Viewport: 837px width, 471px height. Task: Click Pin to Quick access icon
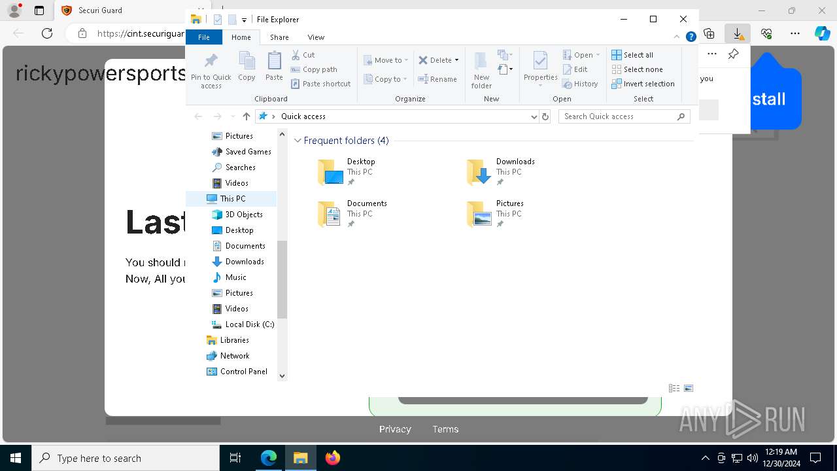click(x=211, y=71)
